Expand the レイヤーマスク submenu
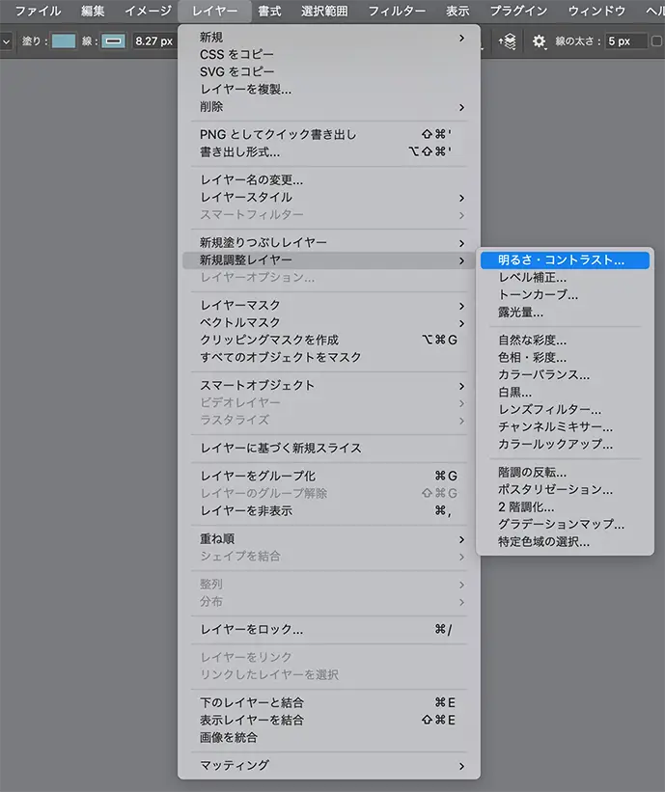 click(x=329, y=305)
